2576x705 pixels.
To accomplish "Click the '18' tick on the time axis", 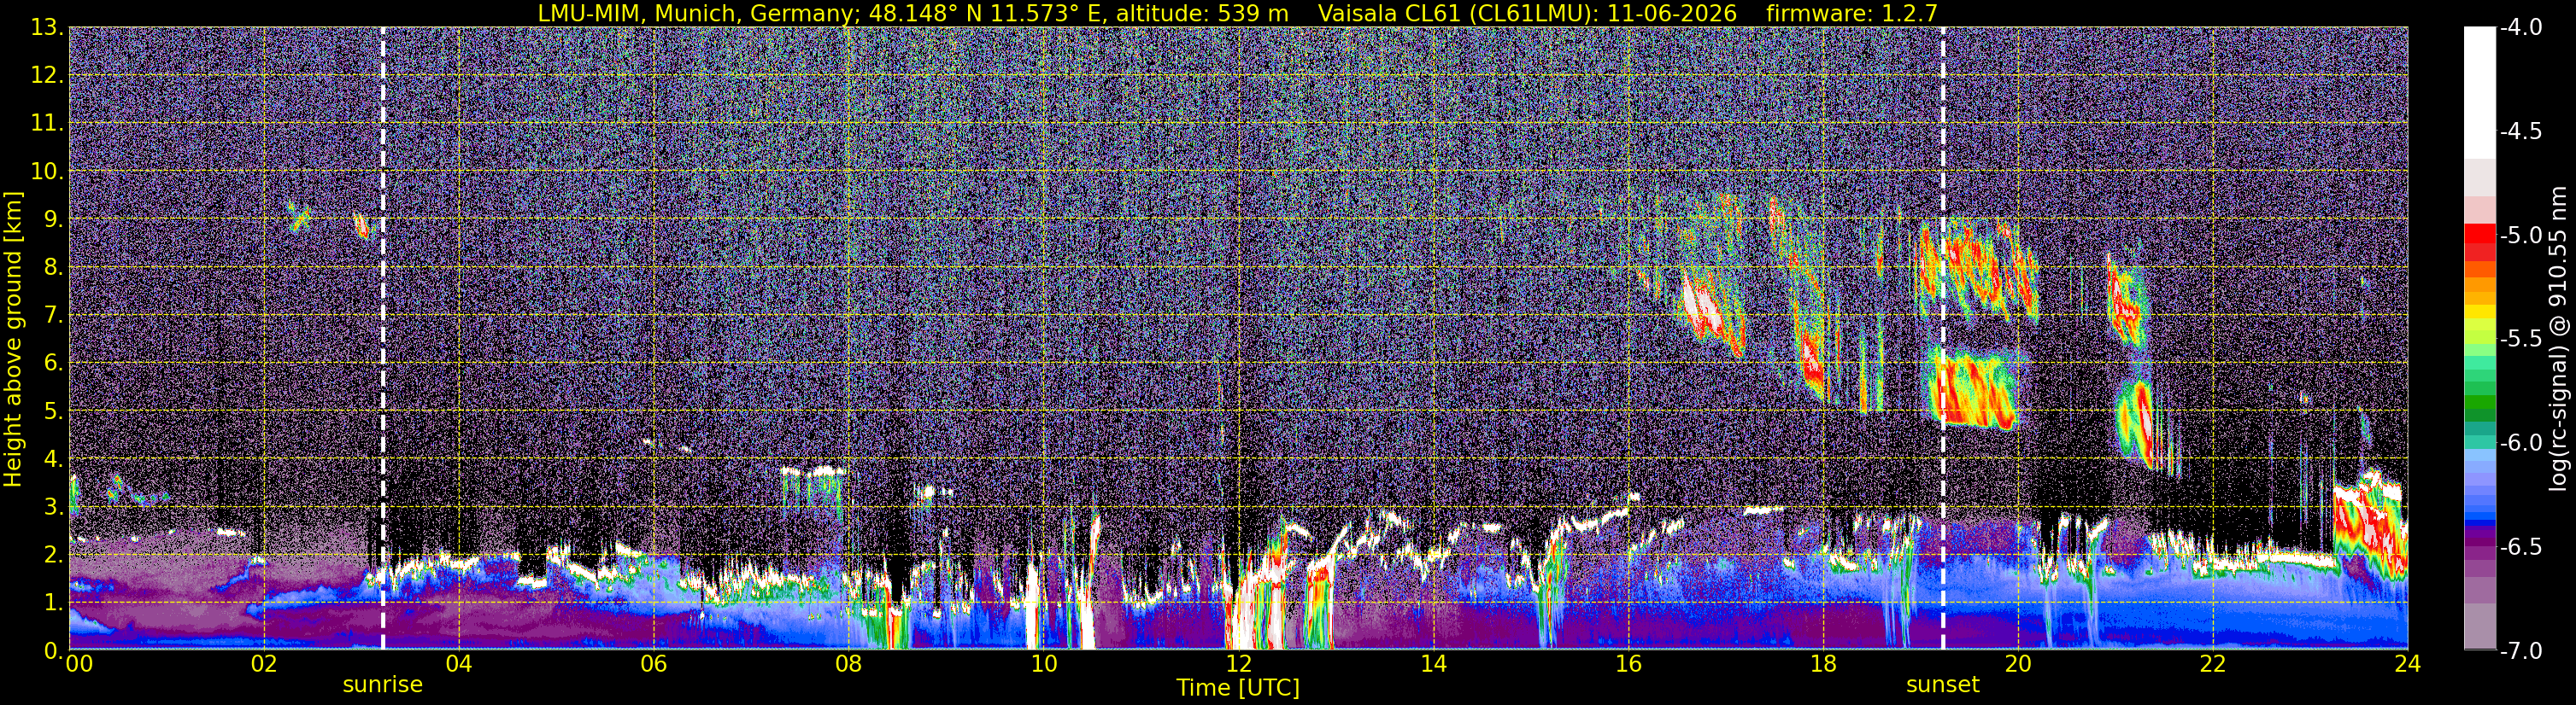I will coord(1823,664).
